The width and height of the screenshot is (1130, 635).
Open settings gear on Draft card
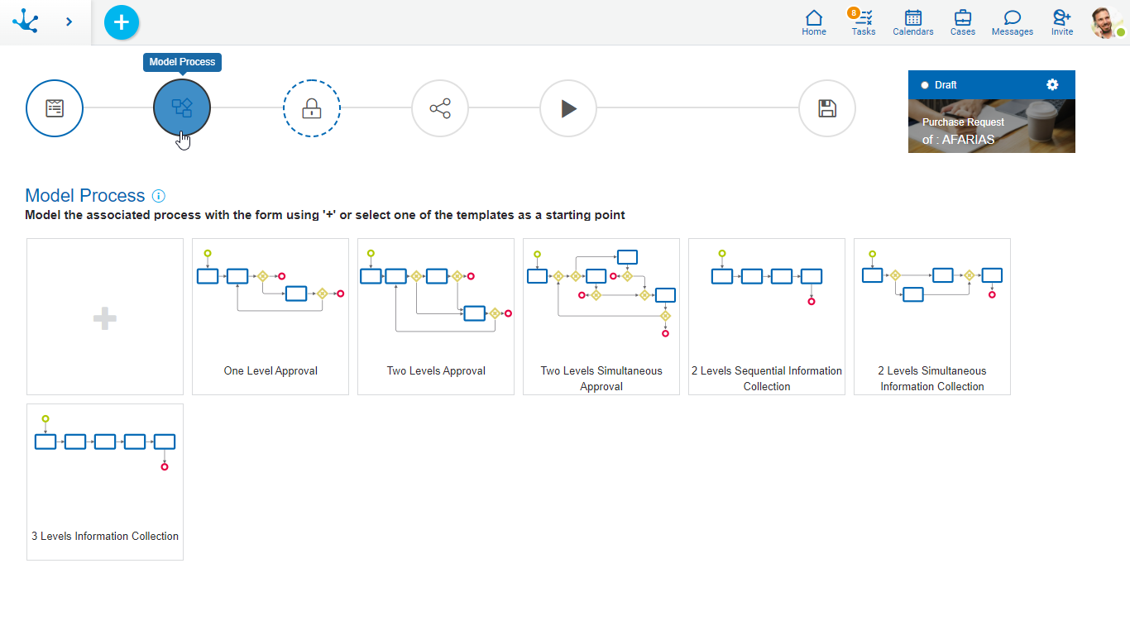click(x=1052, y=84)
